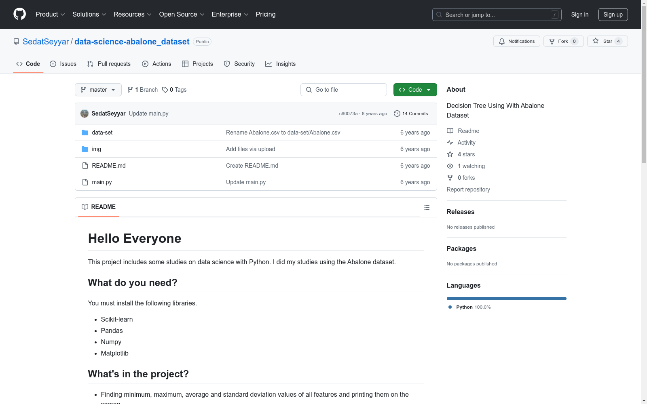Viewport: 647px width, 404px height.
Task: Click the Star icon
Action: (x=596, y=41)
